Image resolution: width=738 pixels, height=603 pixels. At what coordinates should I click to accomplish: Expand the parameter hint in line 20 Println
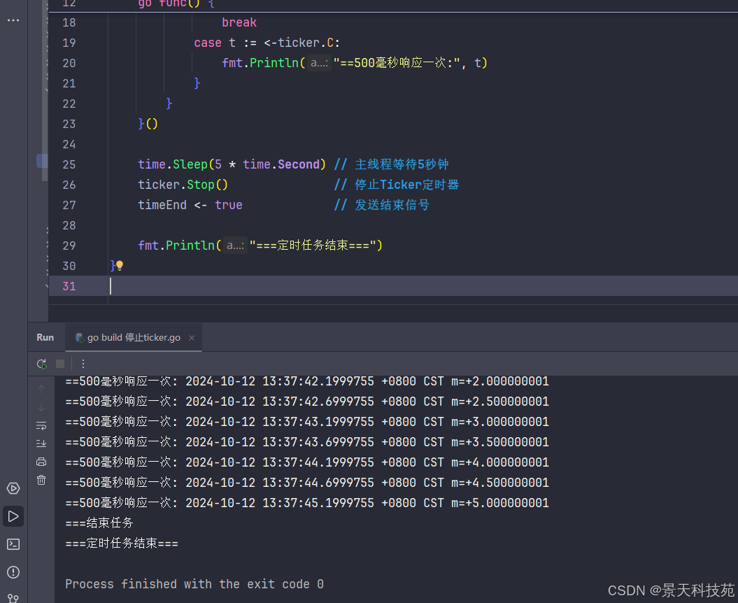319,63
